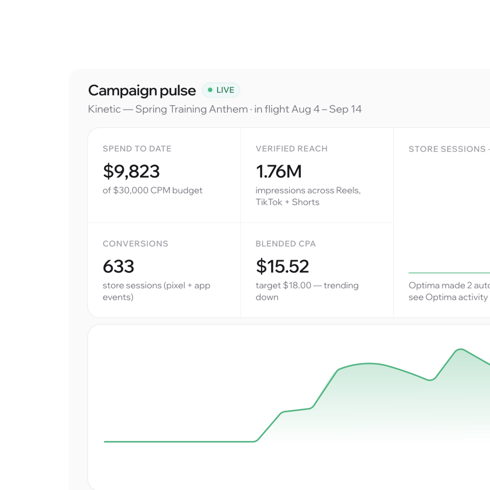Click the $15.52 CPA value

(x=282, y=266)
